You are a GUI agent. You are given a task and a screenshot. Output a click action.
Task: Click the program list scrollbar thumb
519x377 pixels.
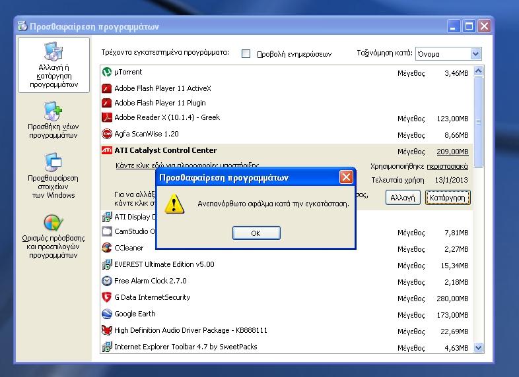(479, 122)
